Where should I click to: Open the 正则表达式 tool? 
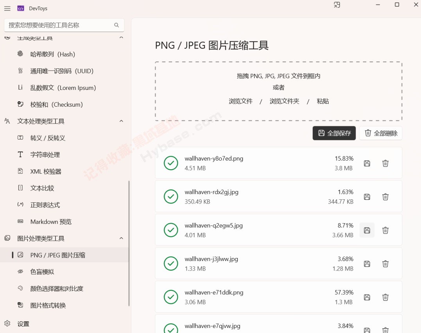(x=64, y=205)
